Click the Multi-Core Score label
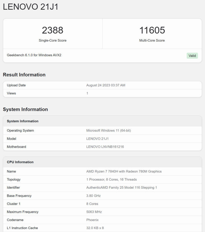Image resolution: width=205 pixels, height=232 pixels. pyautogui.click(x=152, y=40)
